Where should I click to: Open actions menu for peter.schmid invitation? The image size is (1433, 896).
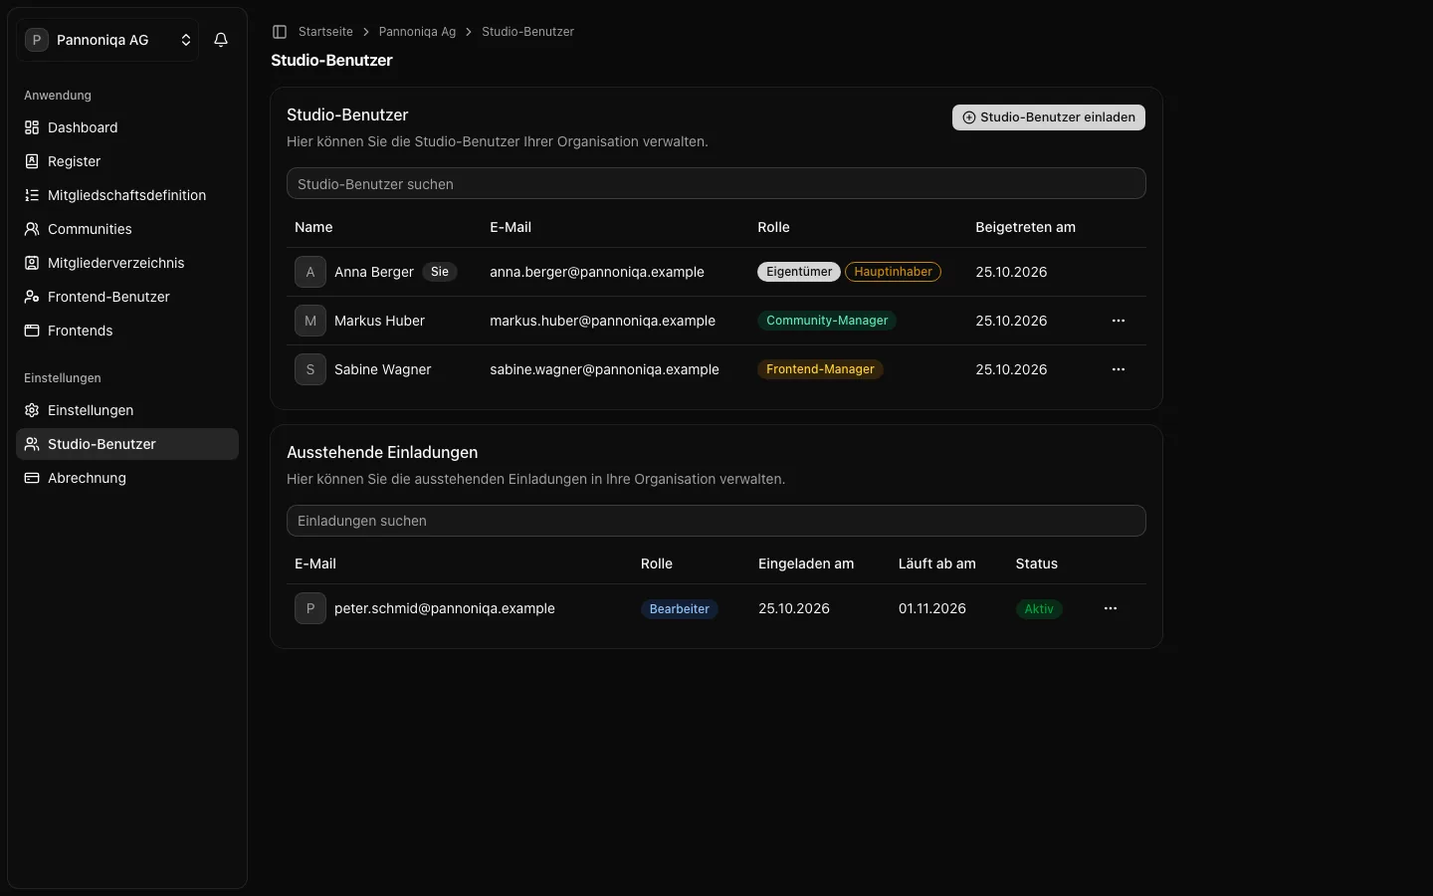1111,608
